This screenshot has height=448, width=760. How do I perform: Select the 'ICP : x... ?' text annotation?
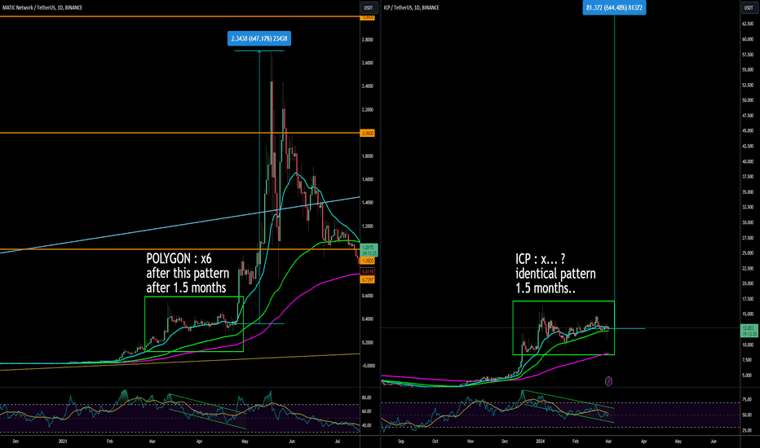tap(541, 259)
